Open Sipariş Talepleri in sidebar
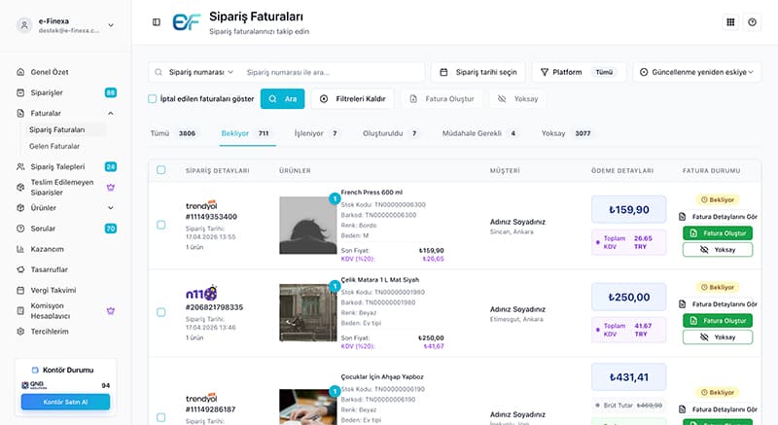The height and width of the screenshot is (425, 778). point(57,166)
